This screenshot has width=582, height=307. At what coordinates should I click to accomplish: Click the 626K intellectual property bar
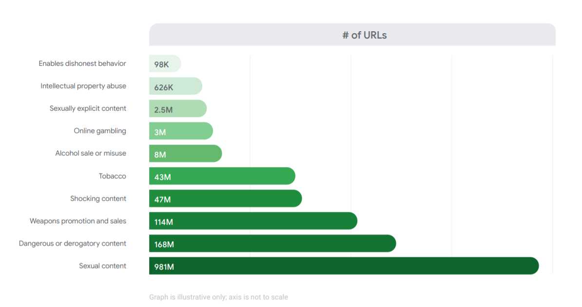(175, 86)
